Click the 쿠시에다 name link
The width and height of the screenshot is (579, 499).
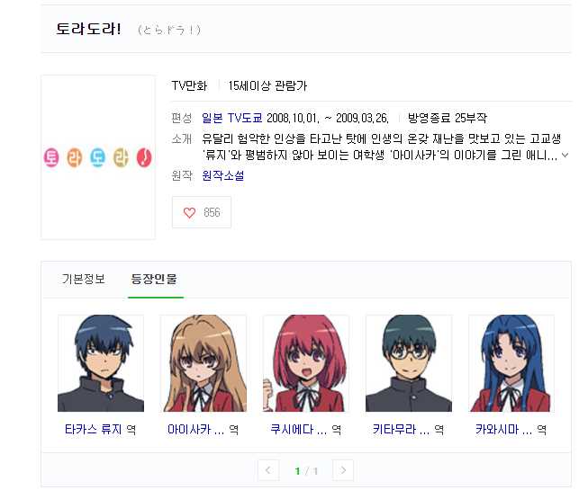pyautogui.click(x=299, y=429)
